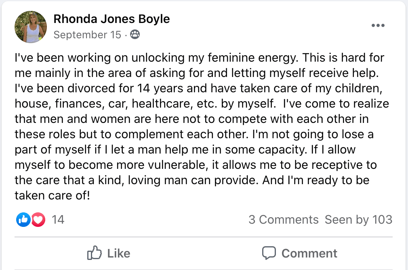Toggle Like using the Like label
Viewport: 408px width, 270px height.
(x=118, y=253)
